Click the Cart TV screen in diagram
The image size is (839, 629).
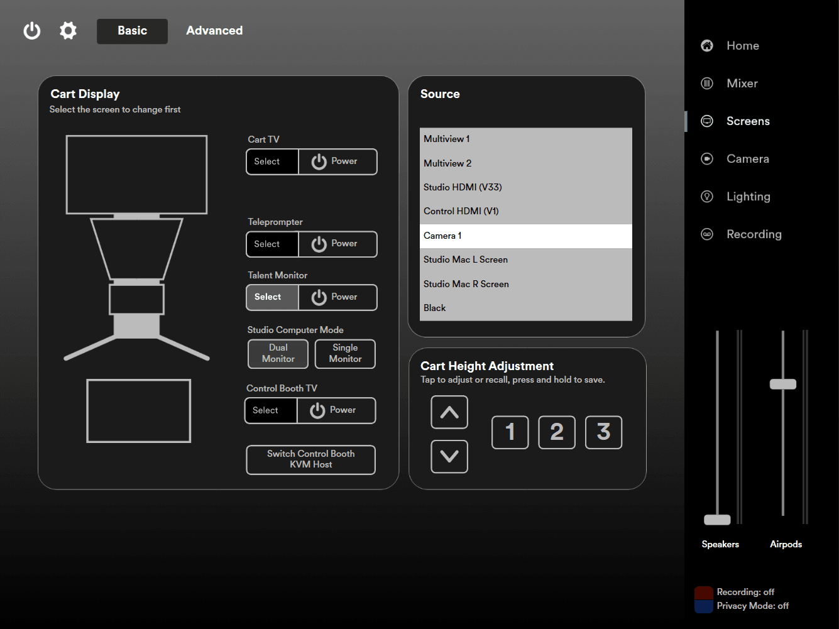(x=136, y=175)
